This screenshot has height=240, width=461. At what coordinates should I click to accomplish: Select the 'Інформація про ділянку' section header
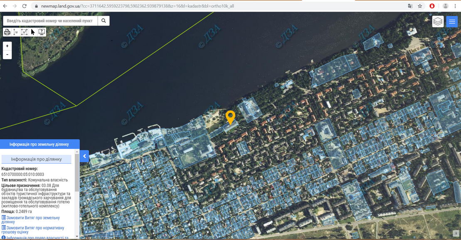coord(37,159)
